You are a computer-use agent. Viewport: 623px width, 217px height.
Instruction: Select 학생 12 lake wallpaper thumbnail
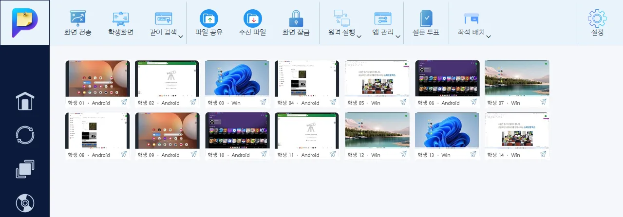pyautogui.click(x=377, y=130)
